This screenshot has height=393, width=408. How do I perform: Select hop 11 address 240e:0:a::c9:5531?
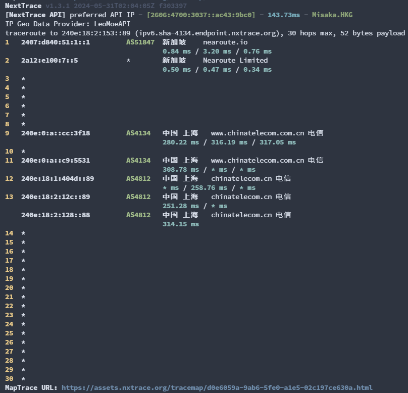(56, 160)
